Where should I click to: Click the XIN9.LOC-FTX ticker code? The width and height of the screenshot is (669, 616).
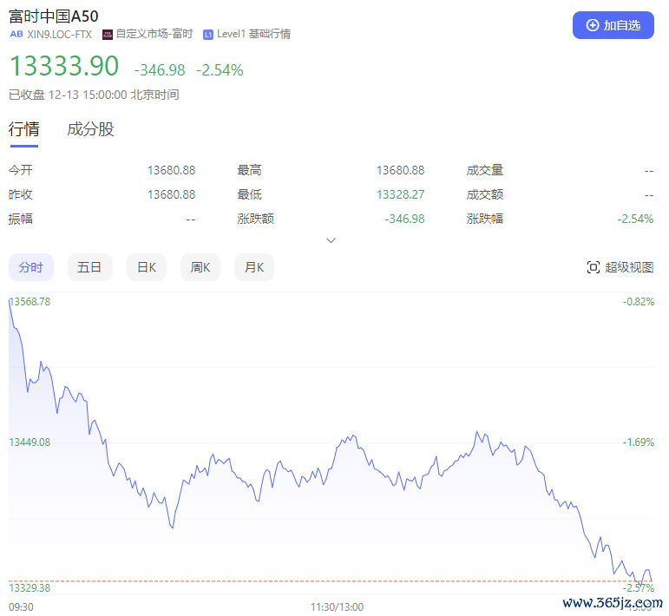coord(59,34)
